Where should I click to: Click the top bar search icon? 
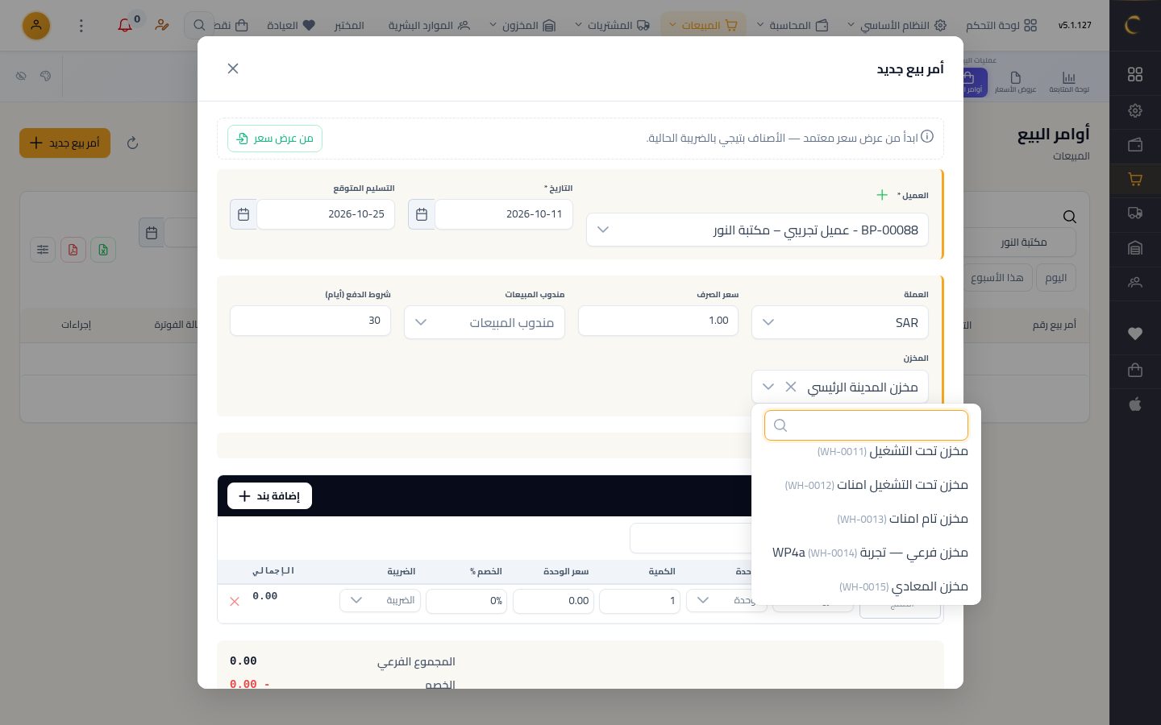coord(199,26)
